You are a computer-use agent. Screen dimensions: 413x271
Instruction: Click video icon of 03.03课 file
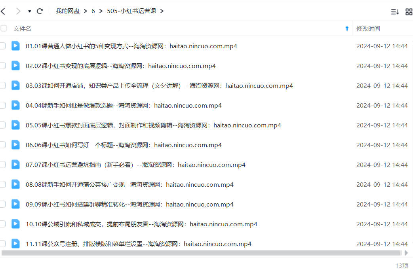coord(15,85)
